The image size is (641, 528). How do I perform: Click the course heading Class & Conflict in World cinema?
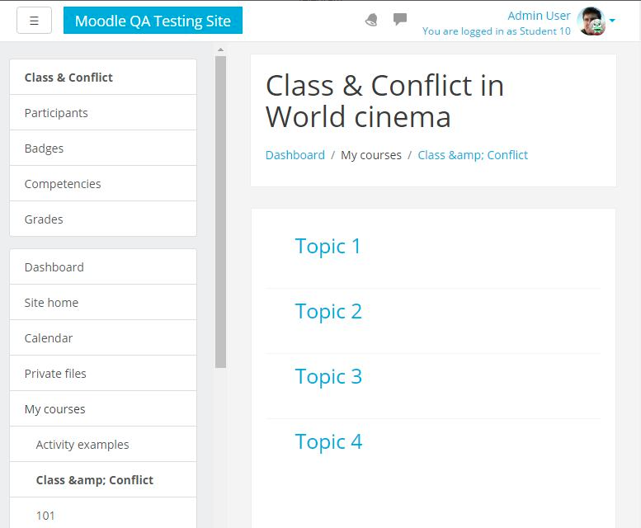[x=384, y=101]
